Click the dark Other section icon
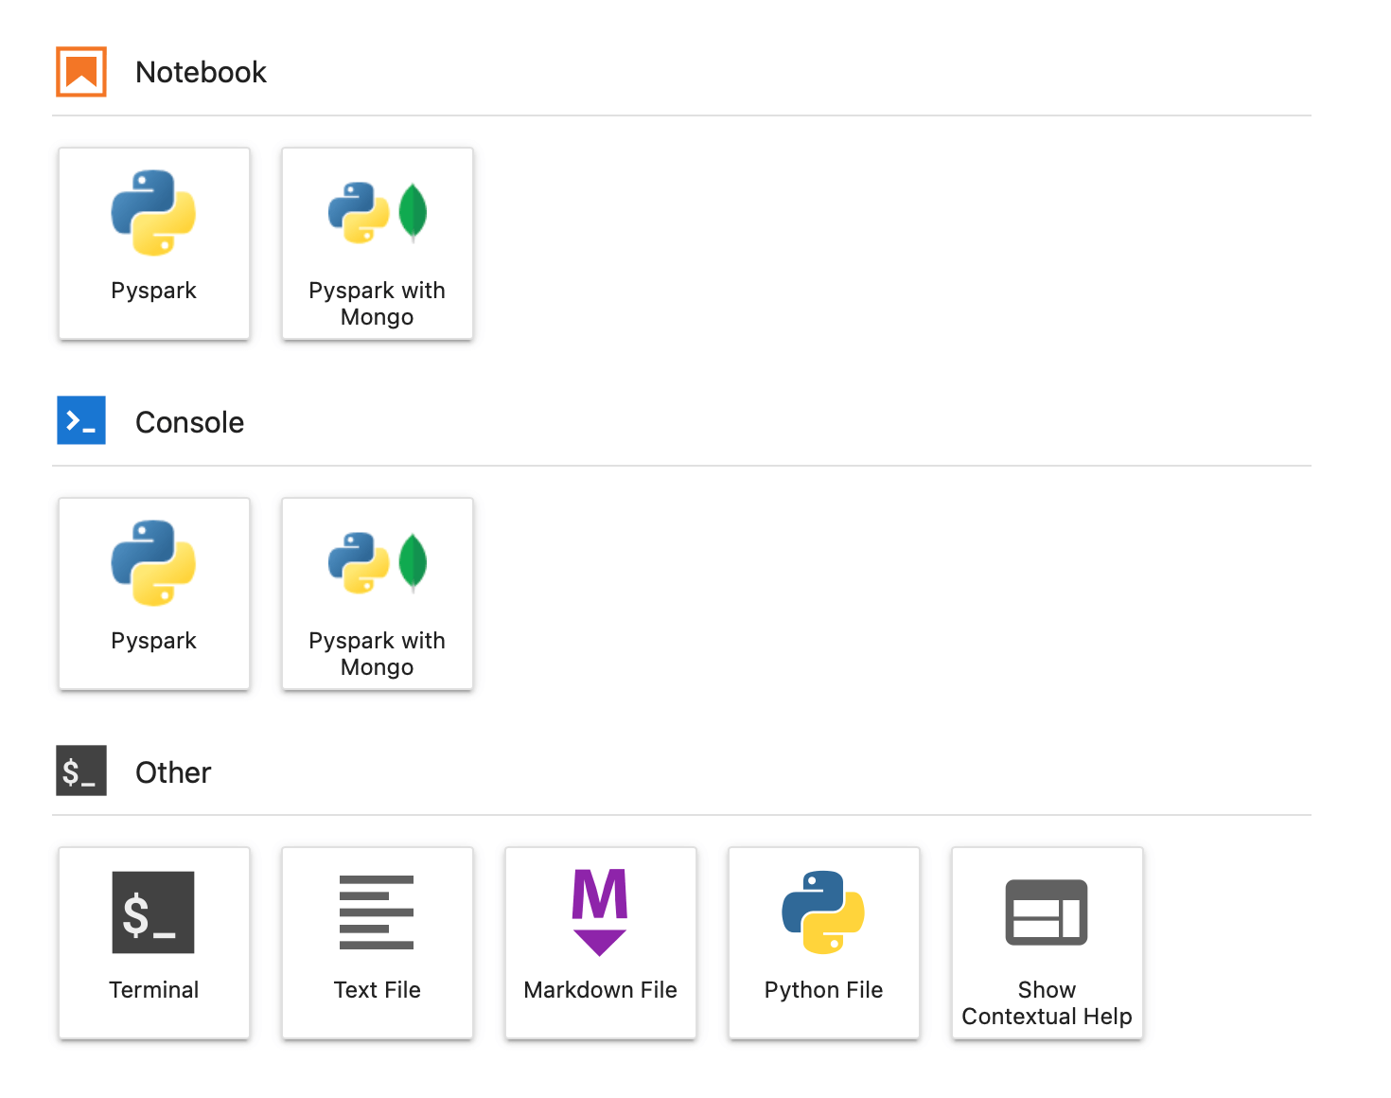 tap(81, 770)
